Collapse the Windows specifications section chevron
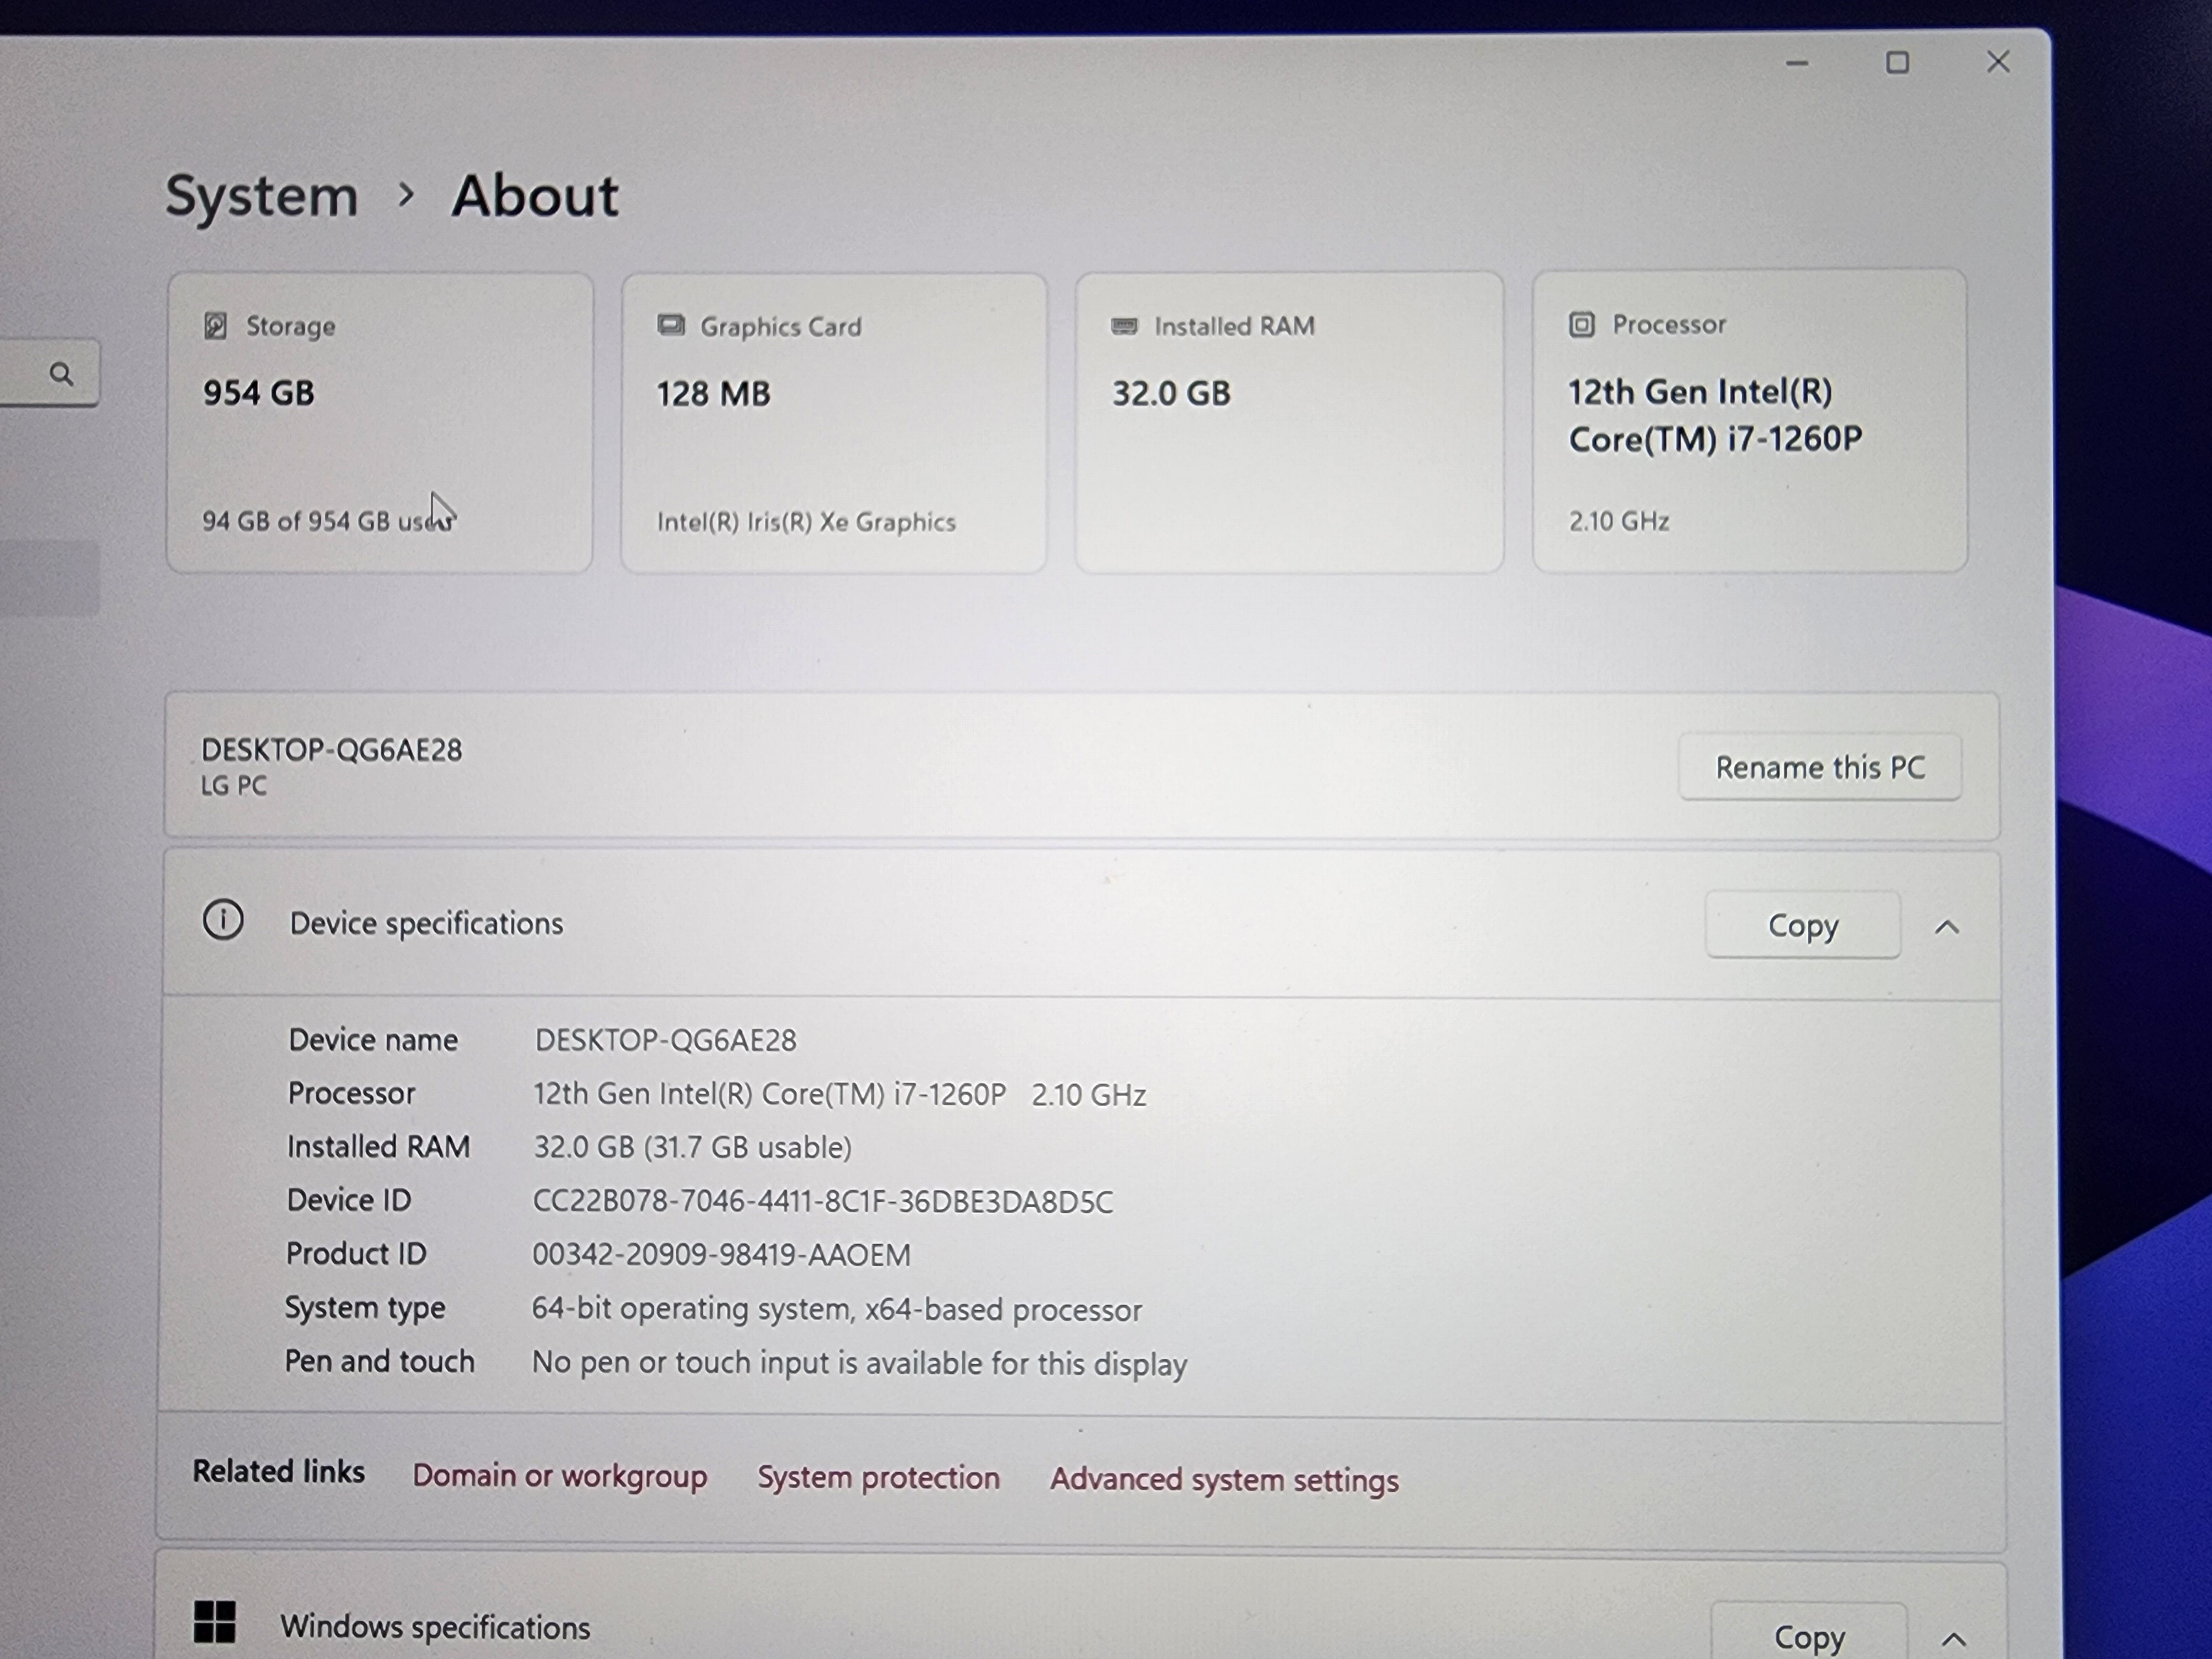Screen dimensions: 2212x1659 1953,1639
